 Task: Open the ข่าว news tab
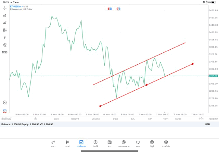[x=109, y=143]
